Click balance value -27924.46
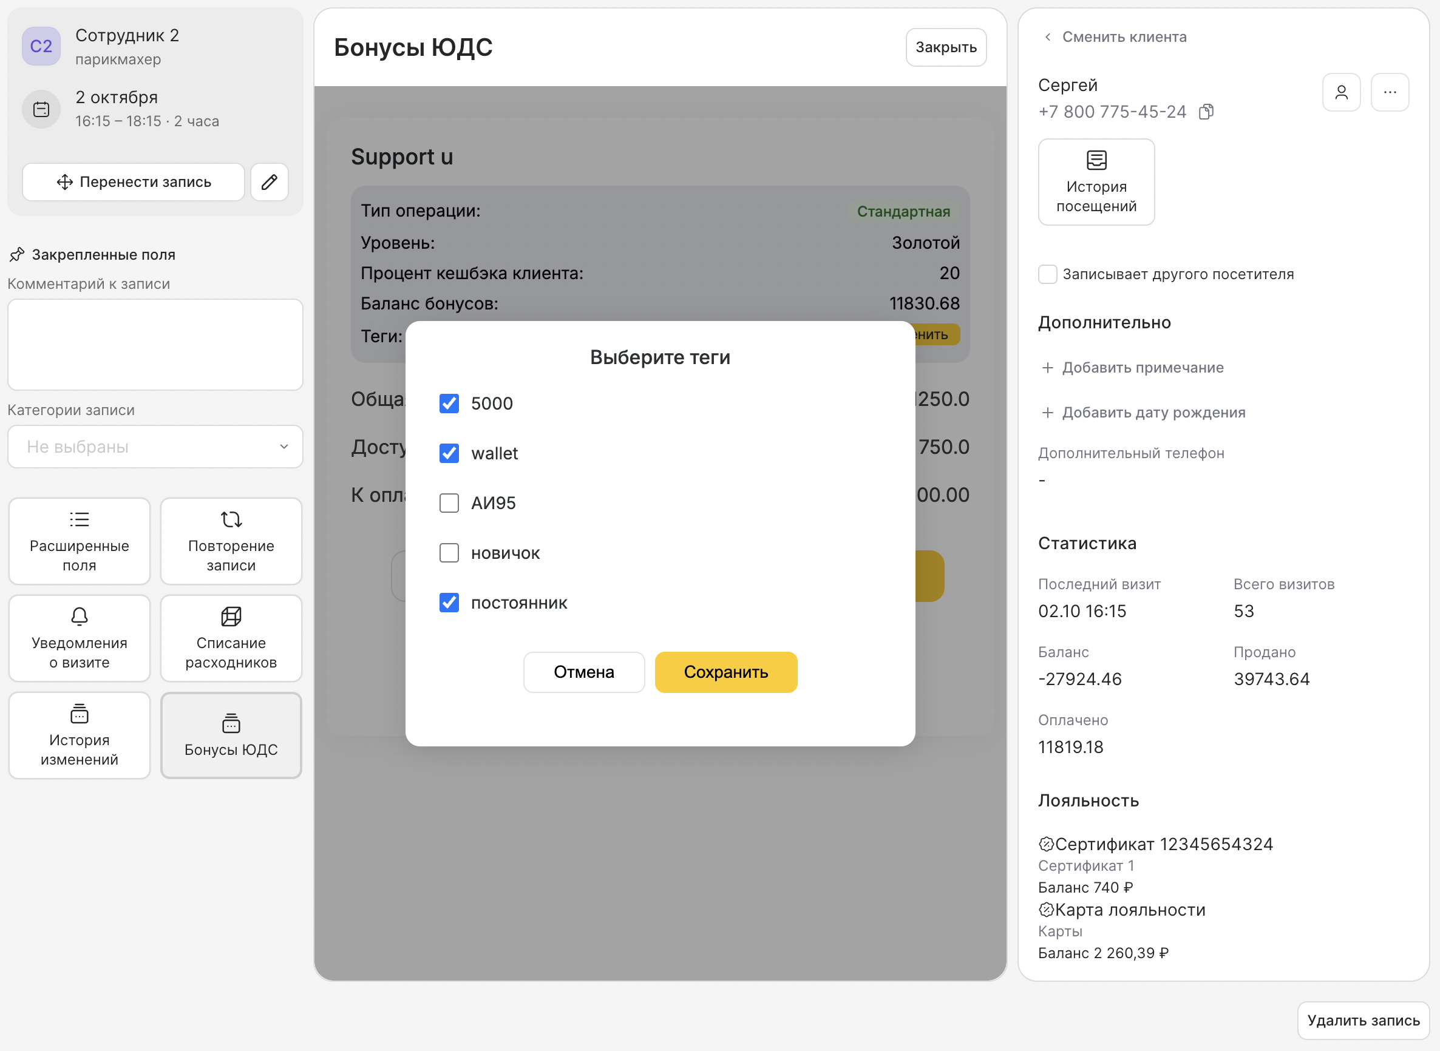This screenshot has width=1440, height=1051. (1080, 679)
